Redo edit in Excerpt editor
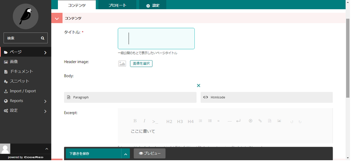Screen dimensions: 351x162 (x=300, y=122)
